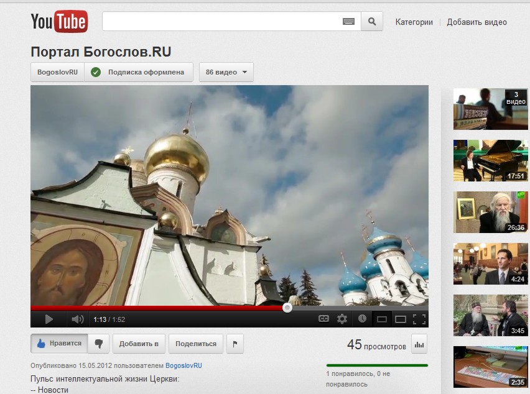Image resolution: width=530 pixels, height=394 pixels.
Task: Toggle closed captions (CC)
Action: point(323,319)
